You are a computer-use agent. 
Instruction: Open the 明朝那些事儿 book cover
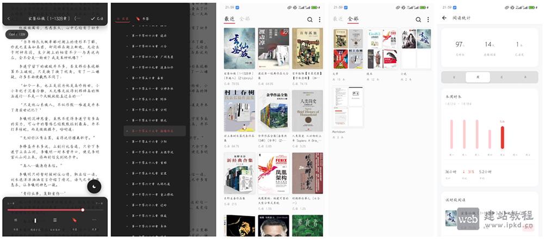(307, 173)
